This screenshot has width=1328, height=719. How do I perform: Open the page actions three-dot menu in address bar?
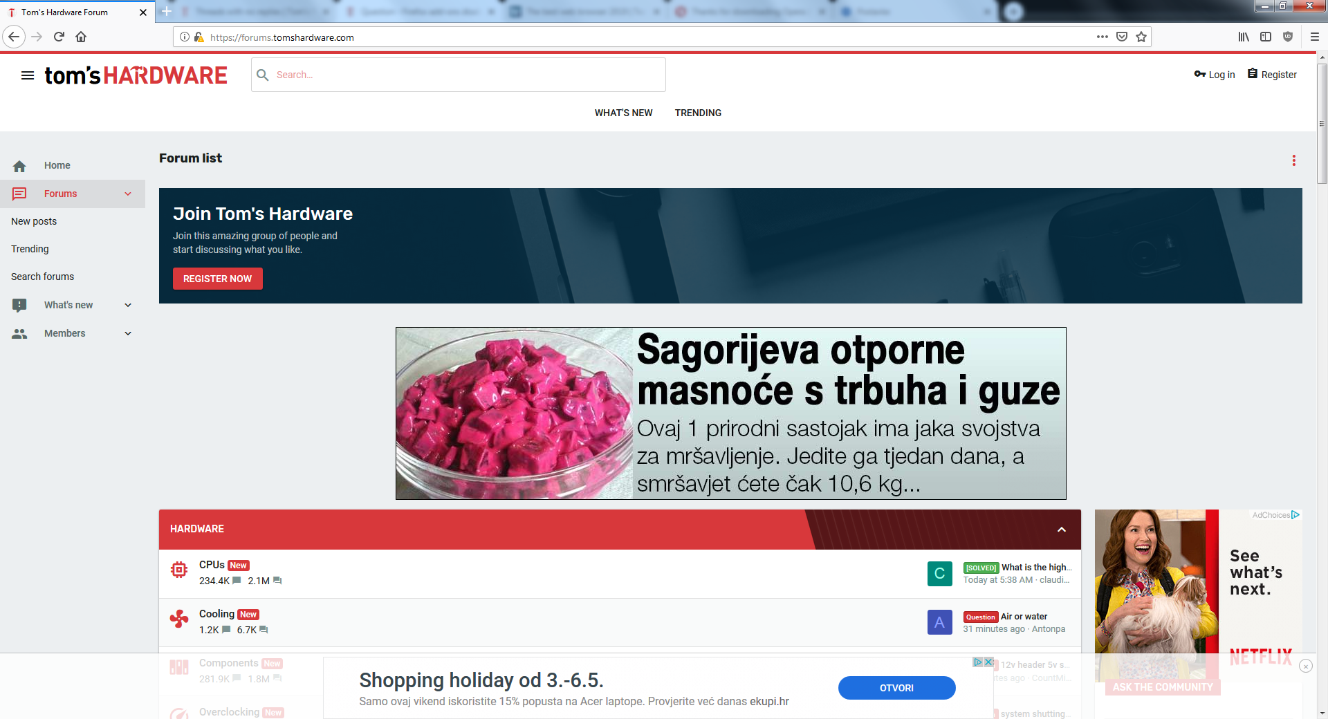tap(1103, 37)
